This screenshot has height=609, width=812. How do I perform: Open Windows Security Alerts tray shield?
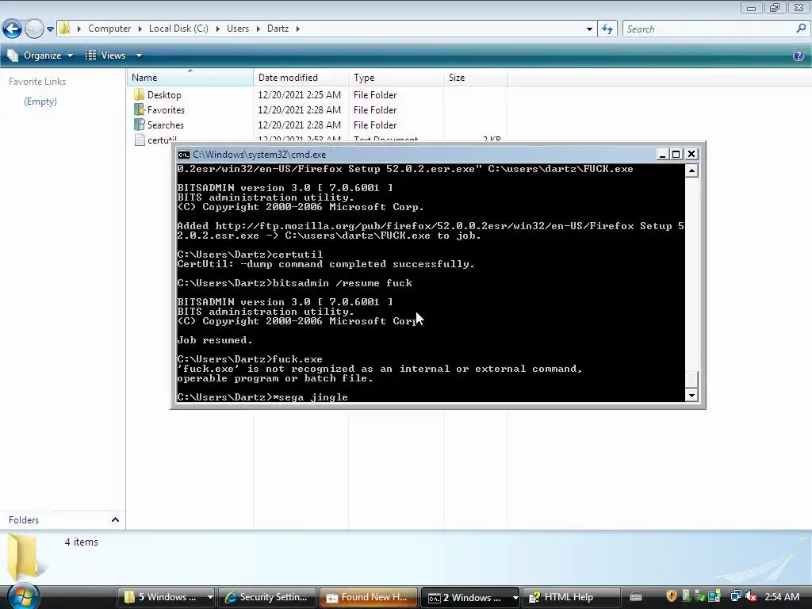pyautogui.click(x=671, y=596)
